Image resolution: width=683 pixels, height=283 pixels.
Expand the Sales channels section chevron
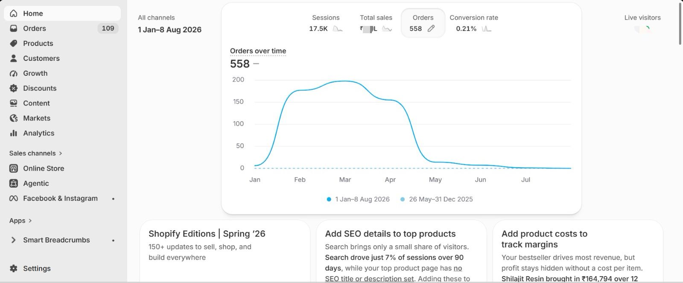[61, 153]
